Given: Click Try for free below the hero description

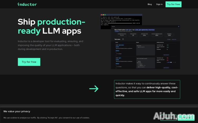Looking at the screenshot, I should click(x=29, y=62).
